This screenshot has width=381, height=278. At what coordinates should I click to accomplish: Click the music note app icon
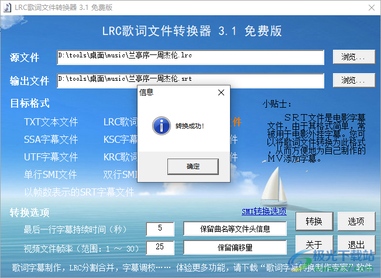7,8
